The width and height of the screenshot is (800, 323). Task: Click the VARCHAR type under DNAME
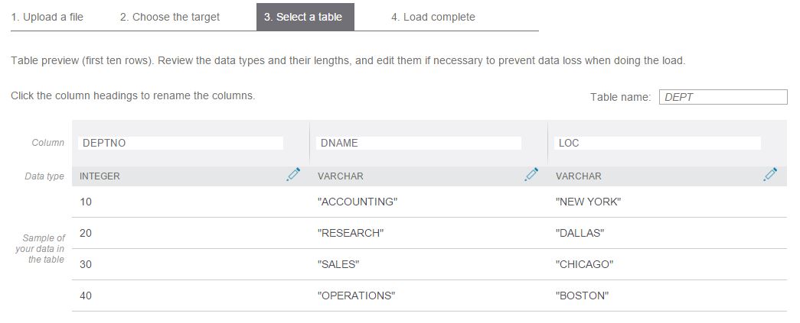click(341, 176)
